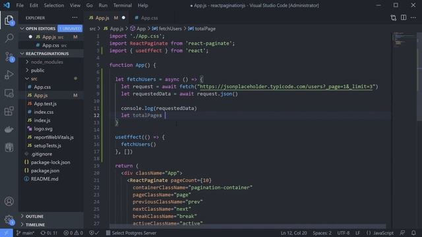Open the Manage gear settings icon
Image resolution: width=422 pixels, height=237 pixels.
[9, 220]
